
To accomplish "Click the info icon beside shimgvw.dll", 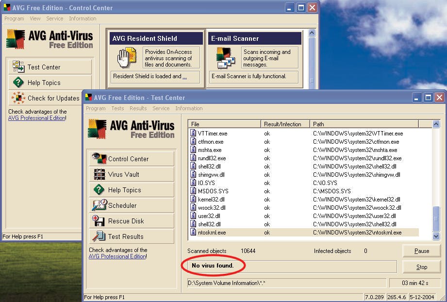I will (193, 174).
